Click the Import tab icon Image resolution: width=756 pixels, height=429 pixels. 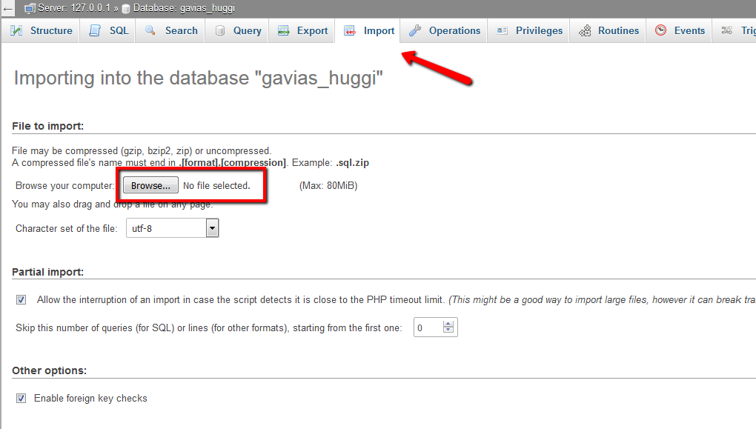(350, 31)
